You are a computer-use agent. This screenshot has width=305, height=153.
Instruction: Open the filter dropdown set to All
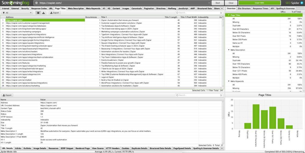click(17, 13)
